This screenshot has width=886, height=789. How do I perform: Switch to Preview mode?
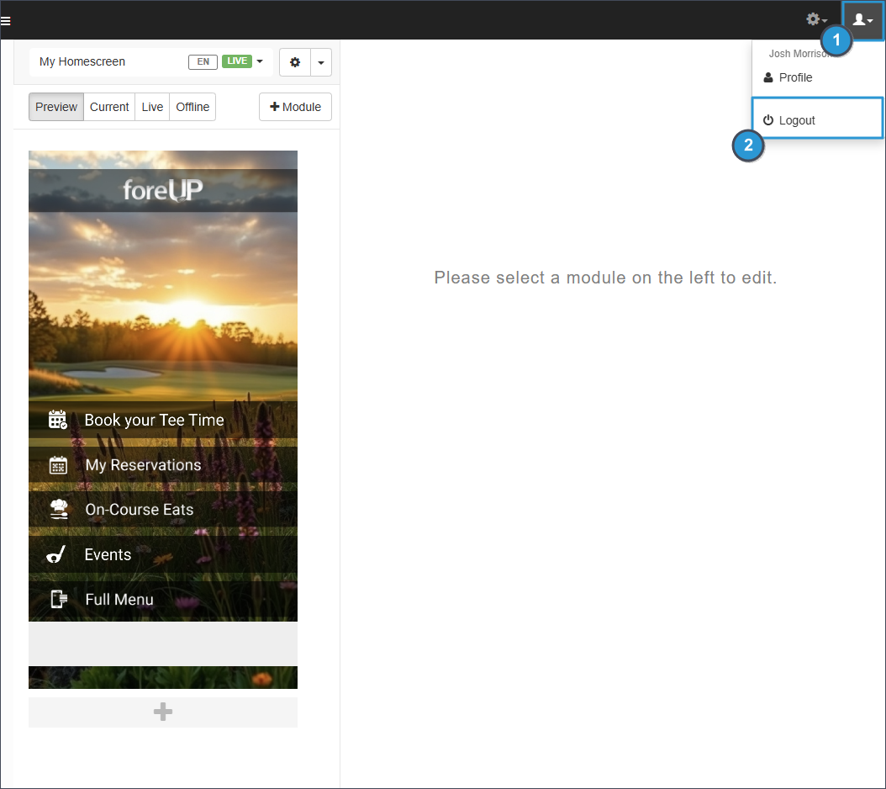point(56,107)
